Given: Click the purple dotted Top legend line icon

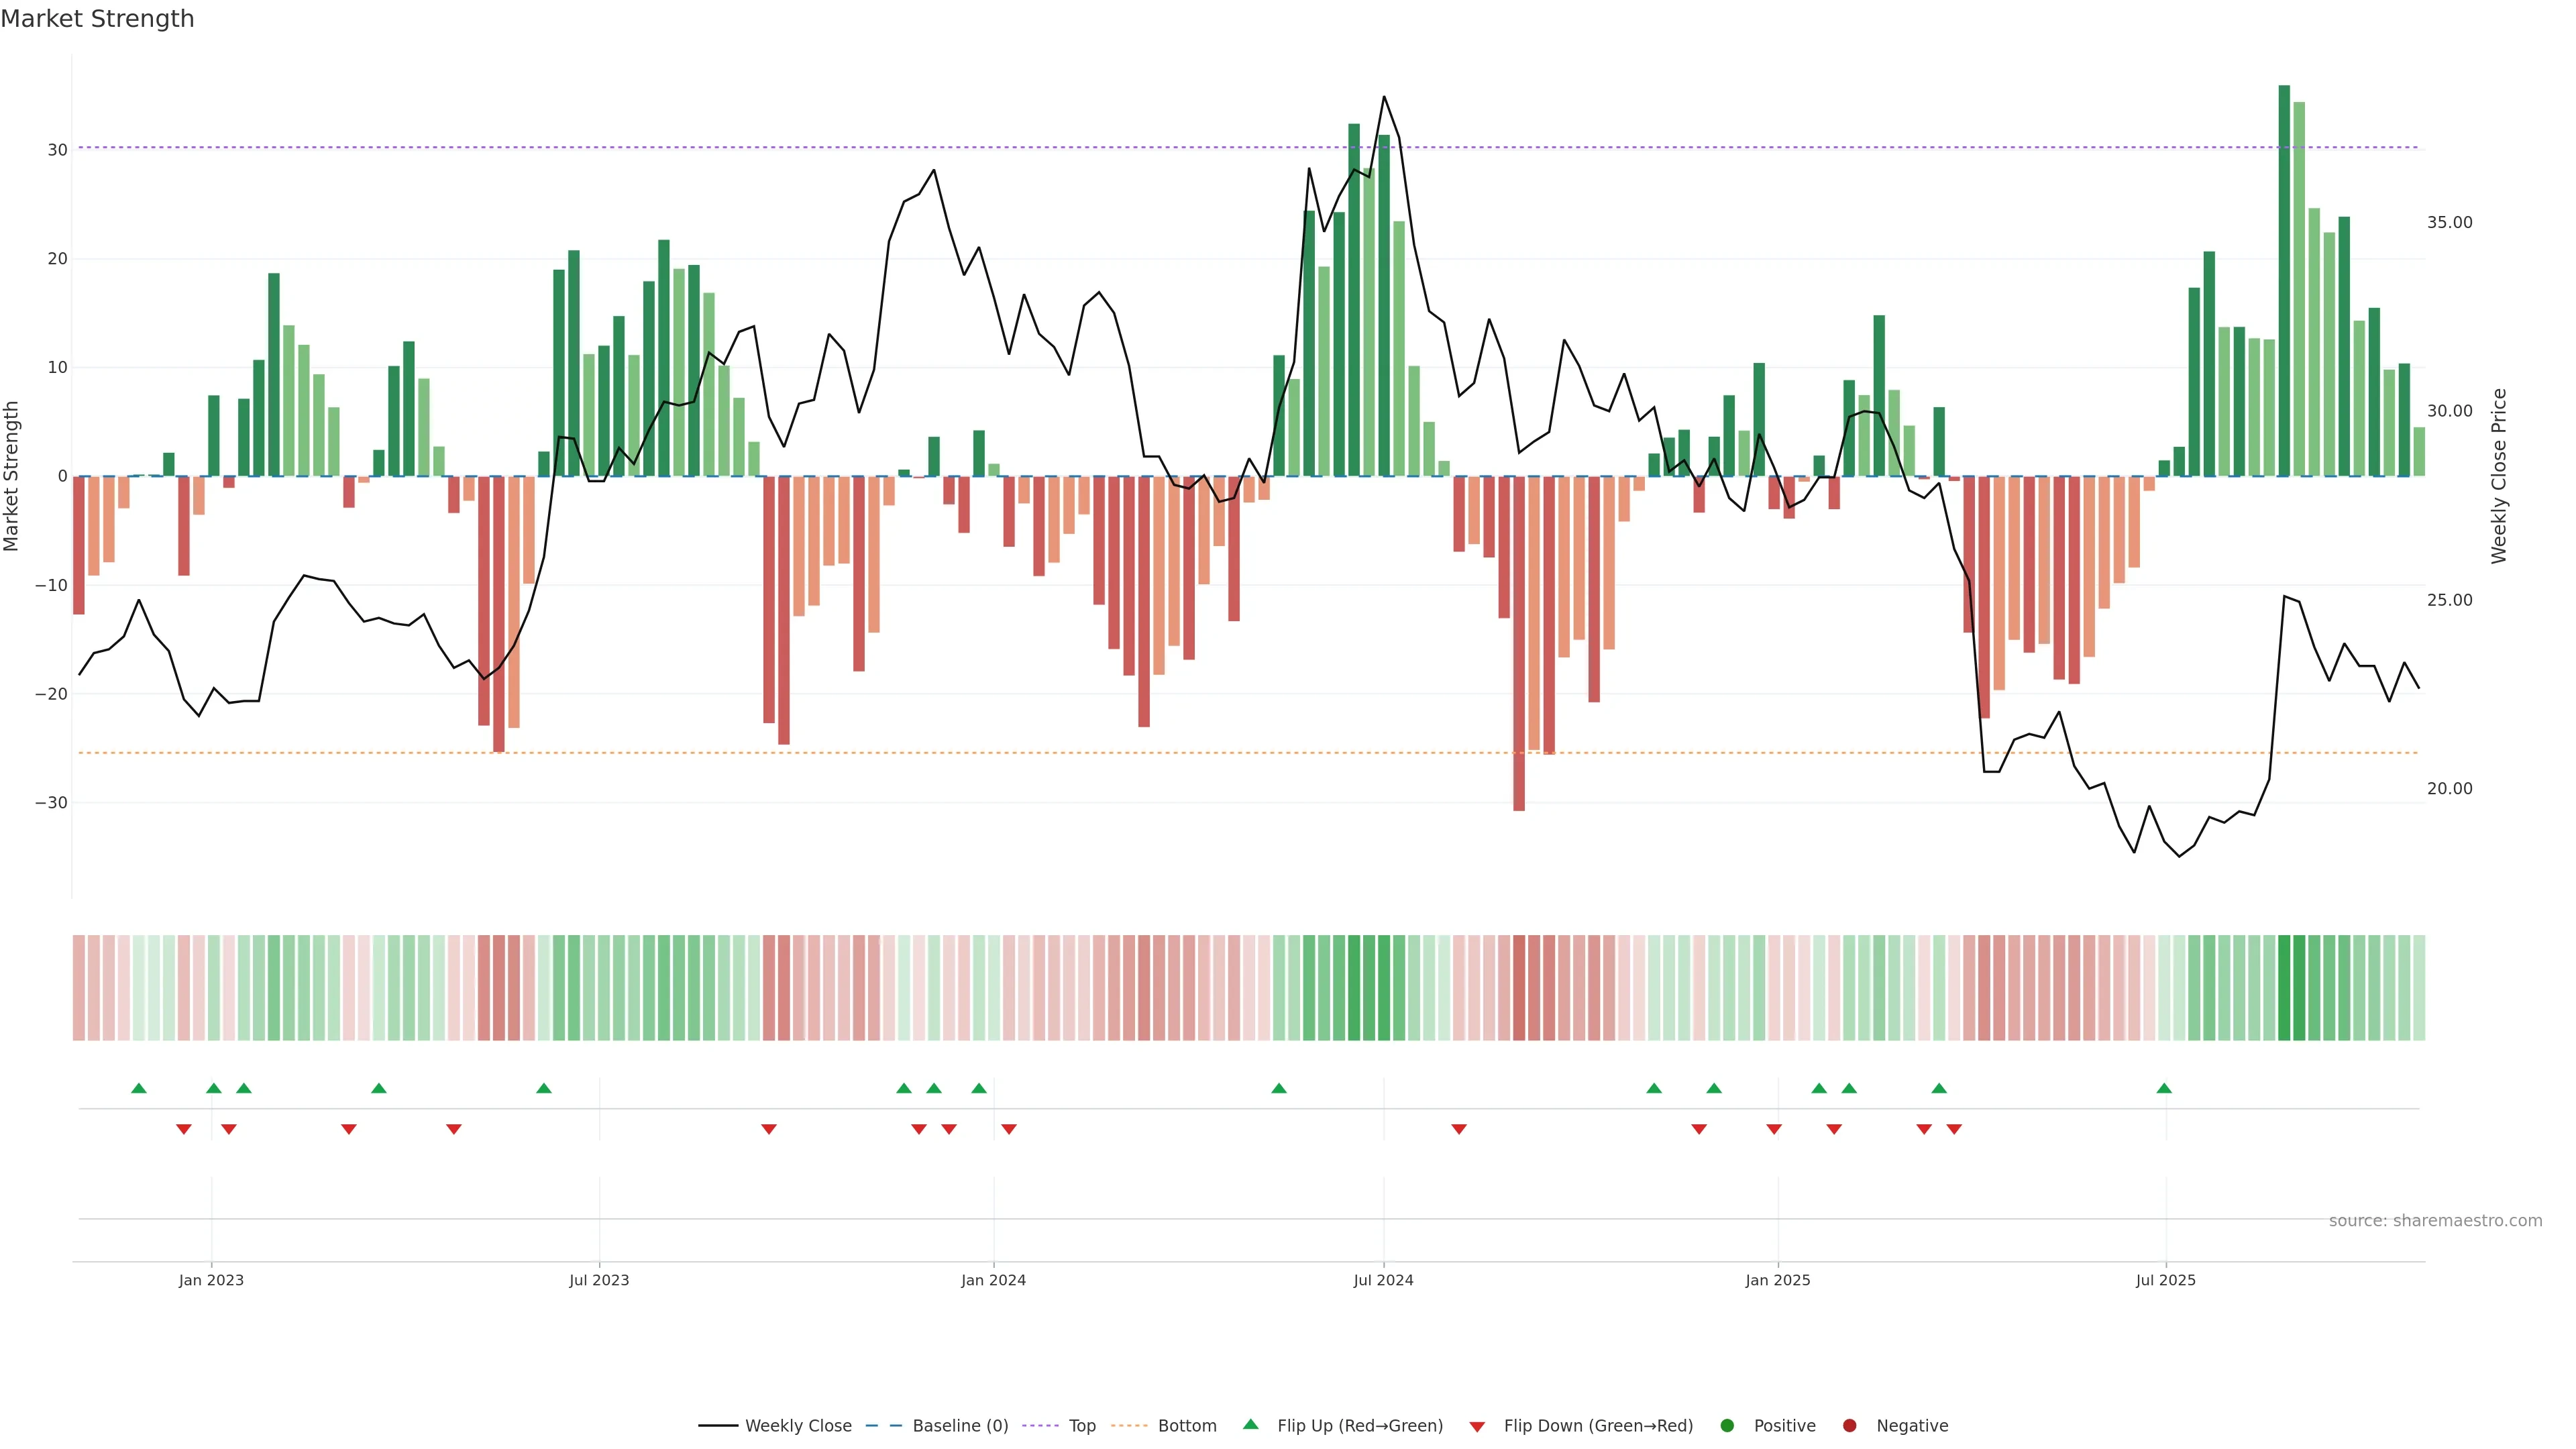Looking at the screenshot, I should click(1040, 1426).
